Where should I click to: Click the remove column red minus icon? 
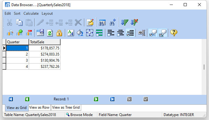click(29, 33)
